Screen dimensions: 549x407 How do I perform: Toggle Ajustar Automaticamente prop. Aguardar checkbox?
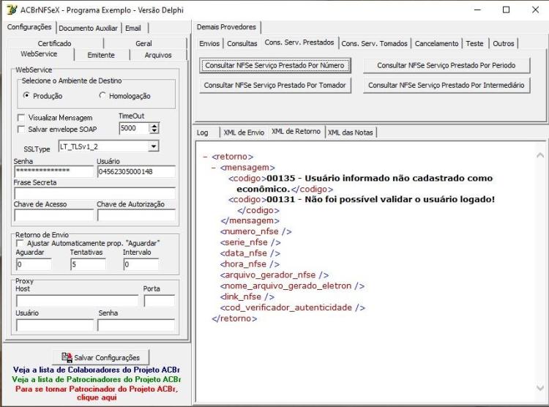pos(20,243)
